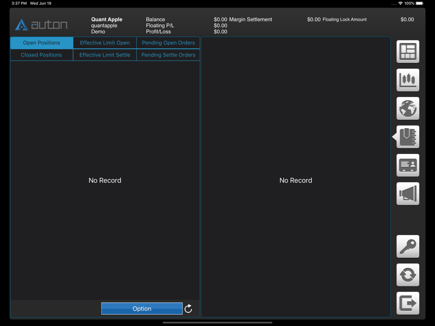Screen dimensions: 435x326
Task: Open the Pending Open Orders tab
Action: coord(168,43)
